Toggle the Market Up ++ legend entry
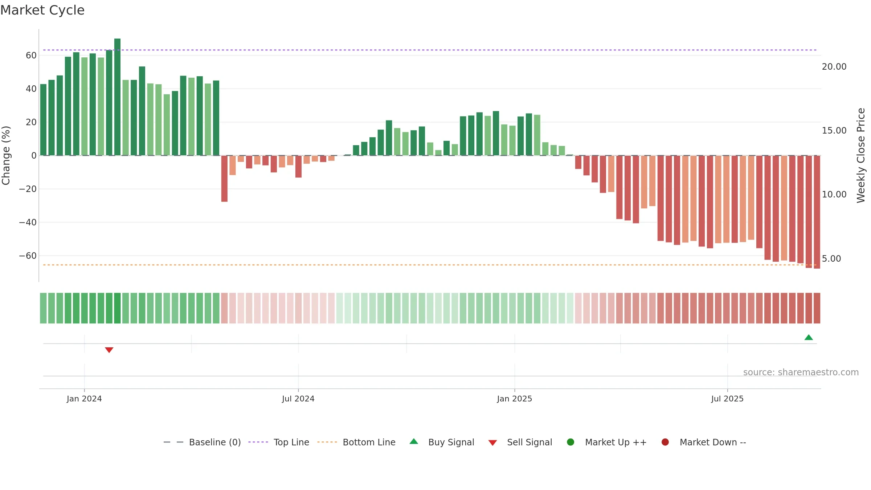This screenshot has width=871, height=490. 606,442
